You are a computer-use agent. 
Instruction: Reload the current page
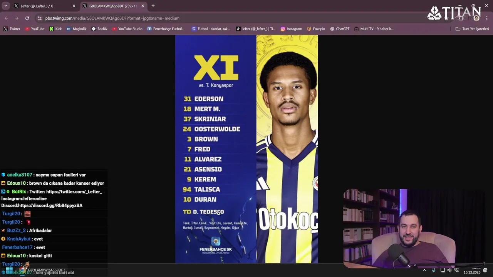[x=27, y=18]
